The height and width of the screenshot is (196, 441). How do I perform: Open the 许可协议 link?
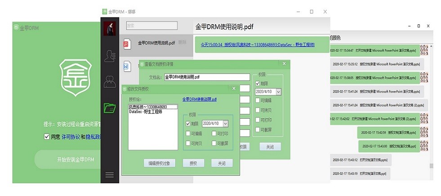click(71, 137)
